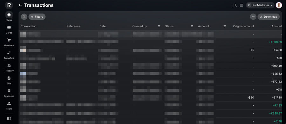This screenshot has height=124, width=286.
Task: Go back with the left arrow
Action: [x=20, y=5]
